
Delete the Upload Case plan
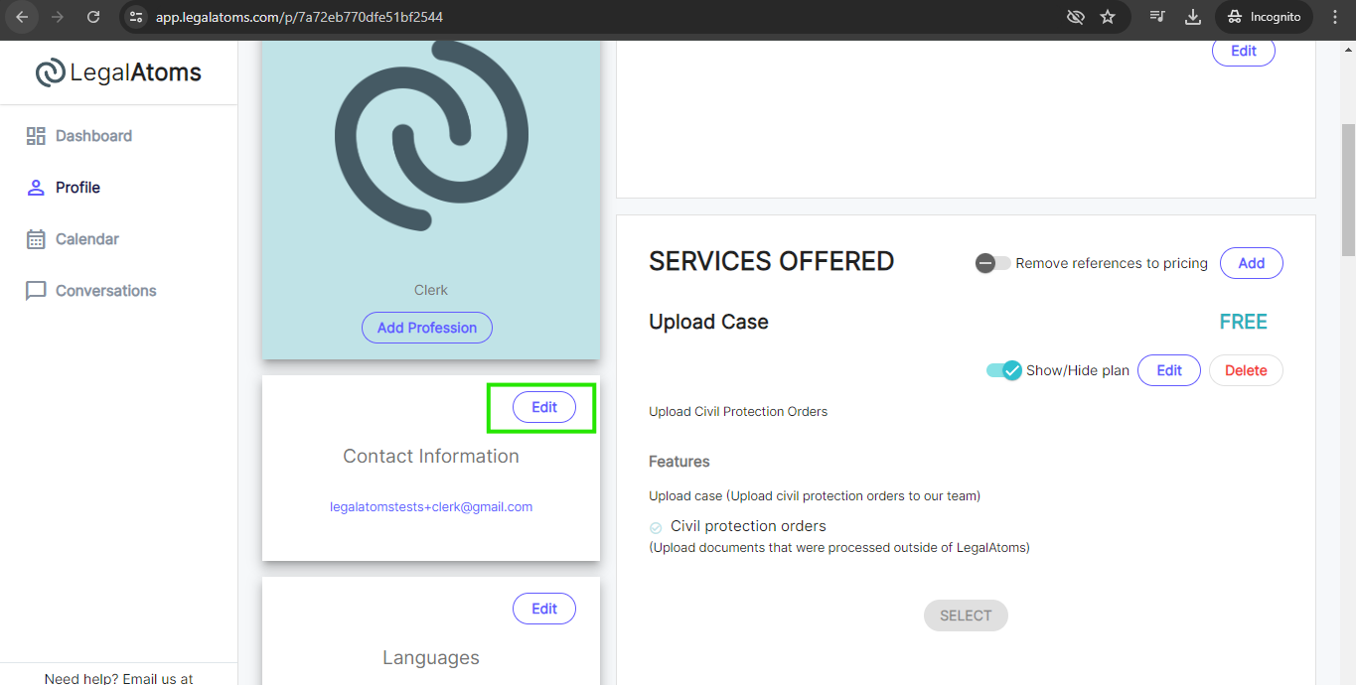pyautogui.click(x=1246, y=370)
